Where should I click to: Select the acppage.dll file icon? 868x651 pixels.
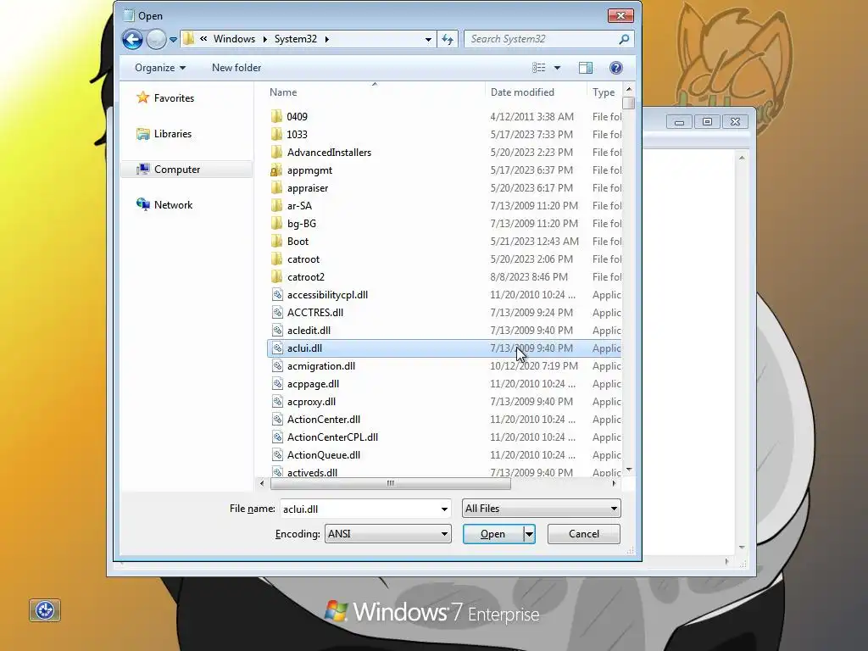point(277,384)
